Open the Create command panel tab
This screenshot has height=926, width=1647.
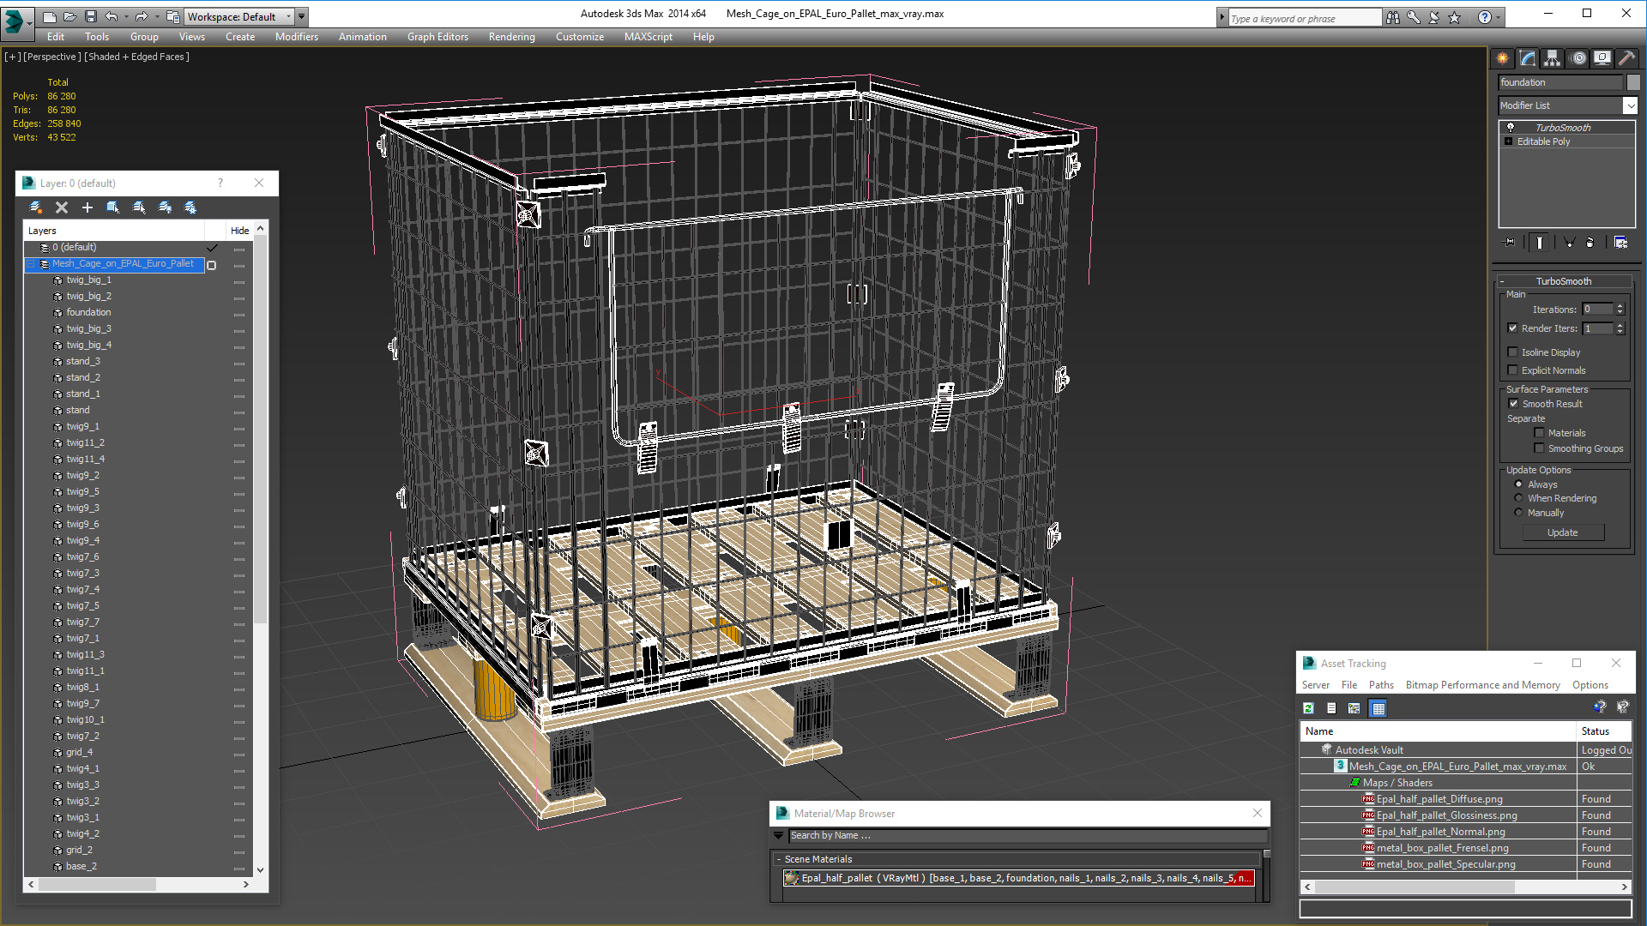[1503, 58]
